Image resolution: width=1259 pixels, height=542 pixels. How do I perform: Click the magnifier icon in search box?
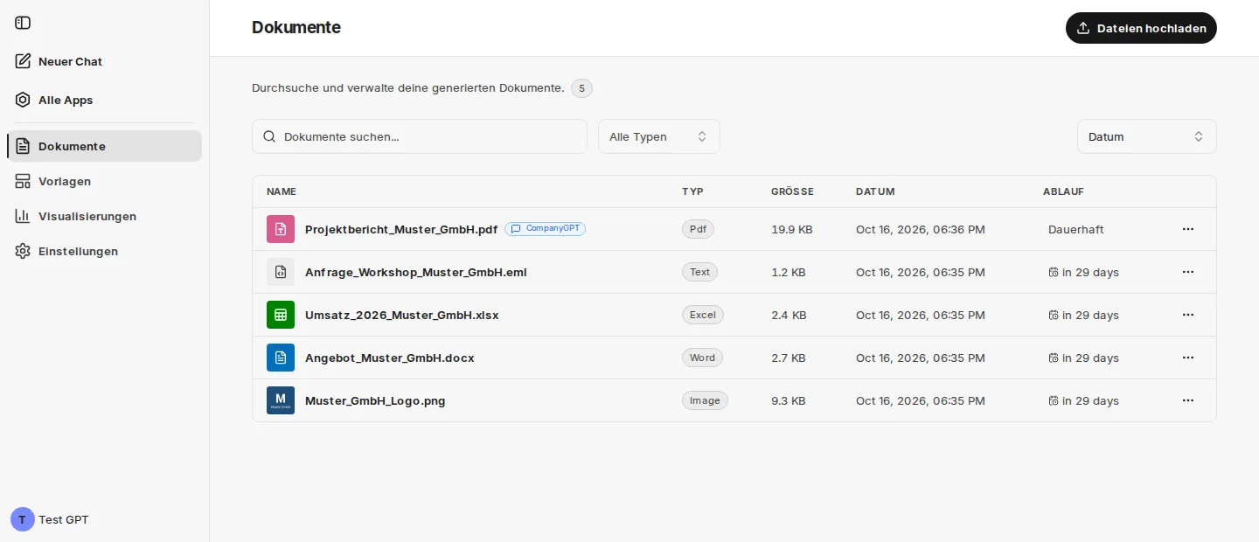[269, 136]
